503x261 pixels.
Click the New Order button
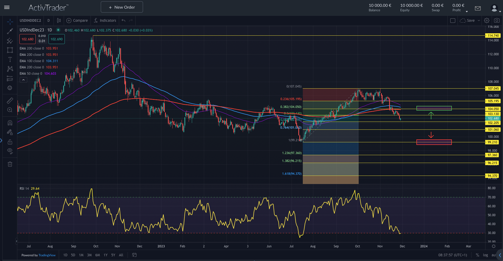coord(122,7)
